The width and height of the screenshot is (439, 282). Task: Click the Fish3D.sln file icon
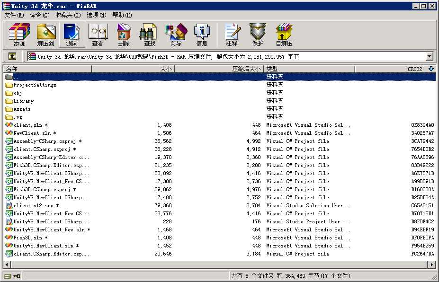tap(9, 237)
